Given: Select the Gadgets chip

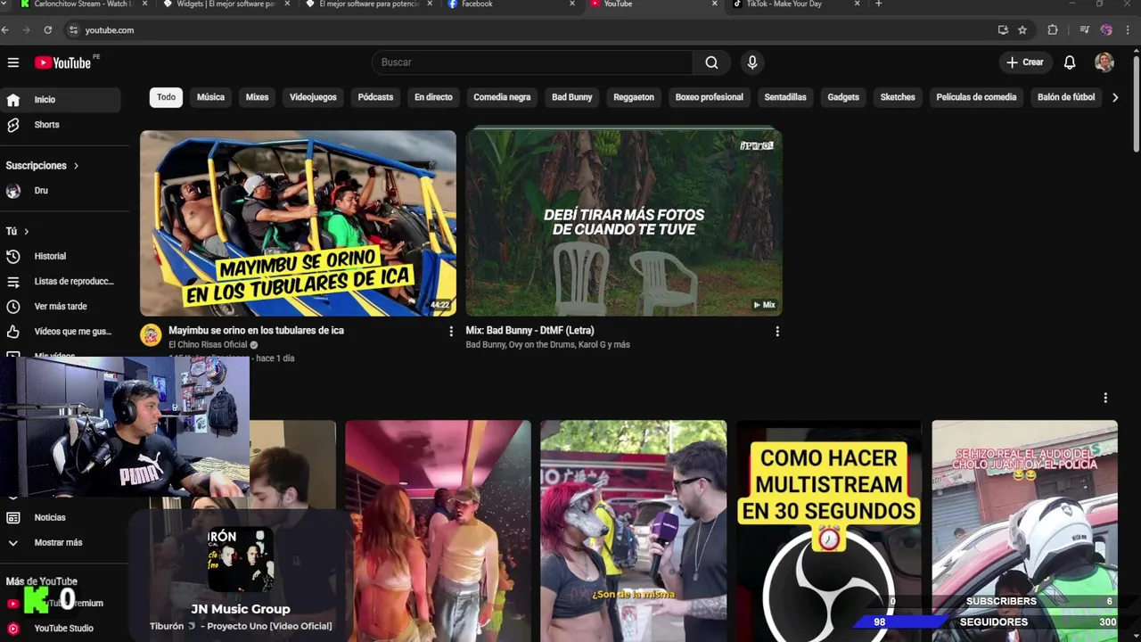Looking at the screenshot, I should (x=843, y=97).
